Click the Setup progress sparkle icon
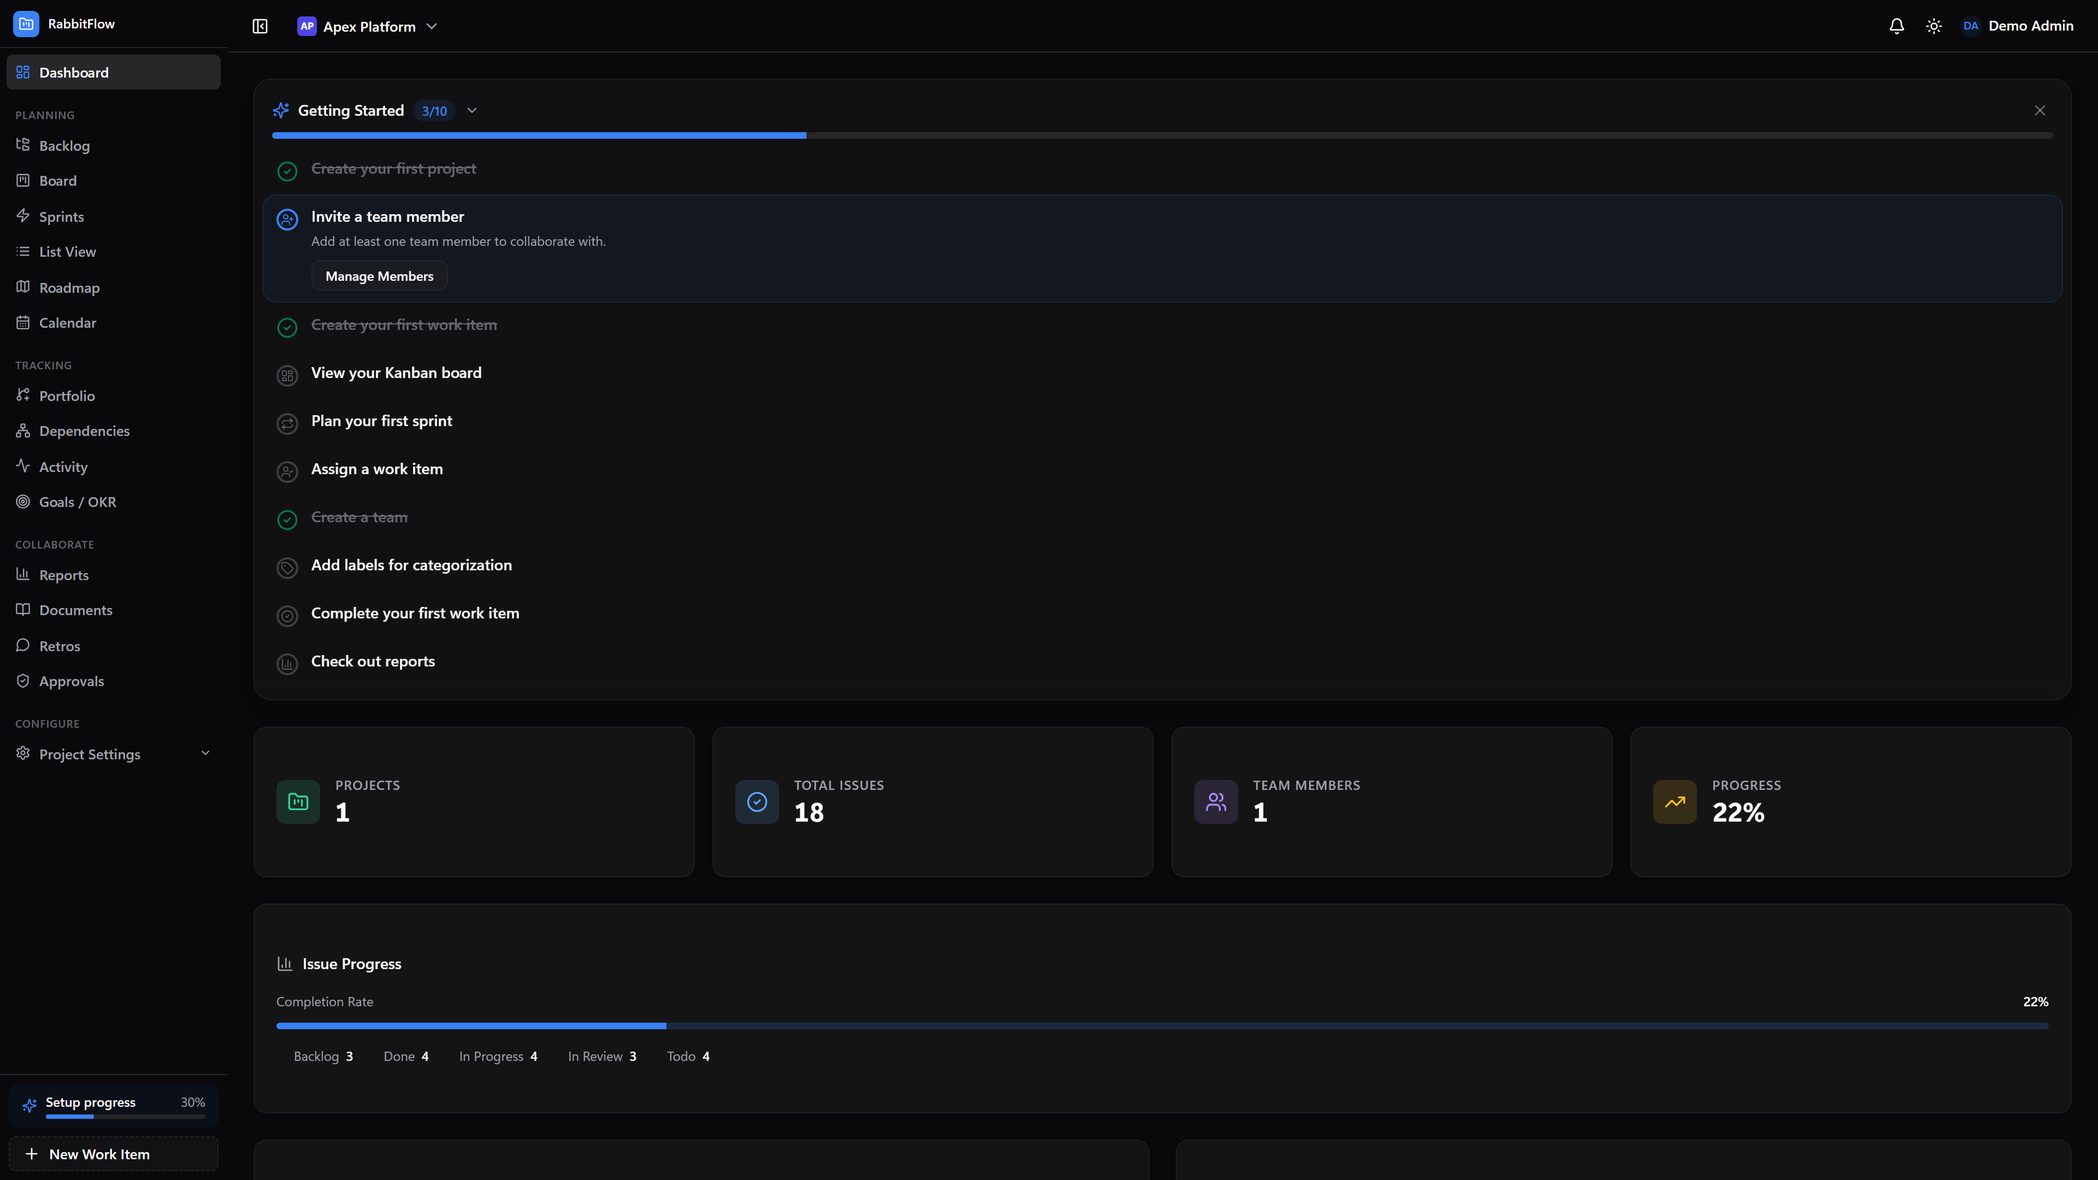 pyautogui.click(x=30, y=1105)
